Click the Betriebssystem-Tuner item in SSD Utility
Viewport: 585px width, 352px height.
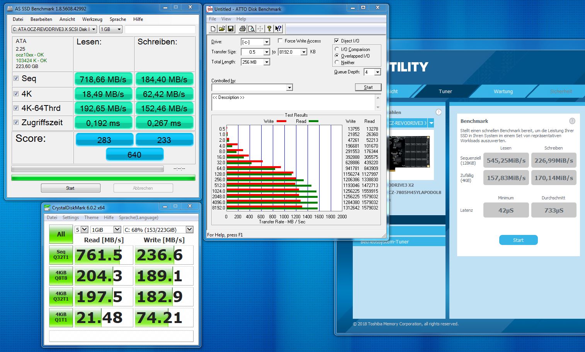pyautogui.click(x=399, y=241)
